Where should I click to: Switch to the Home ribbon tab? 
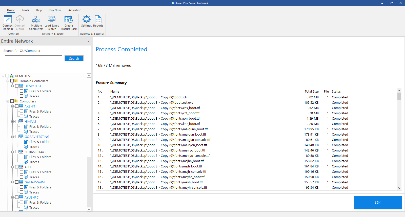(x=11, y=10)
